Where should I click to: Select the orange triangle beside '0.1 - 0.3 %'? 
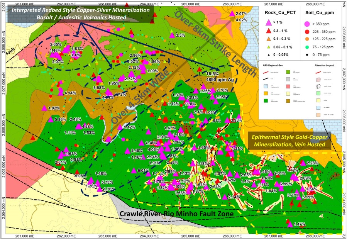coord(268,39)
